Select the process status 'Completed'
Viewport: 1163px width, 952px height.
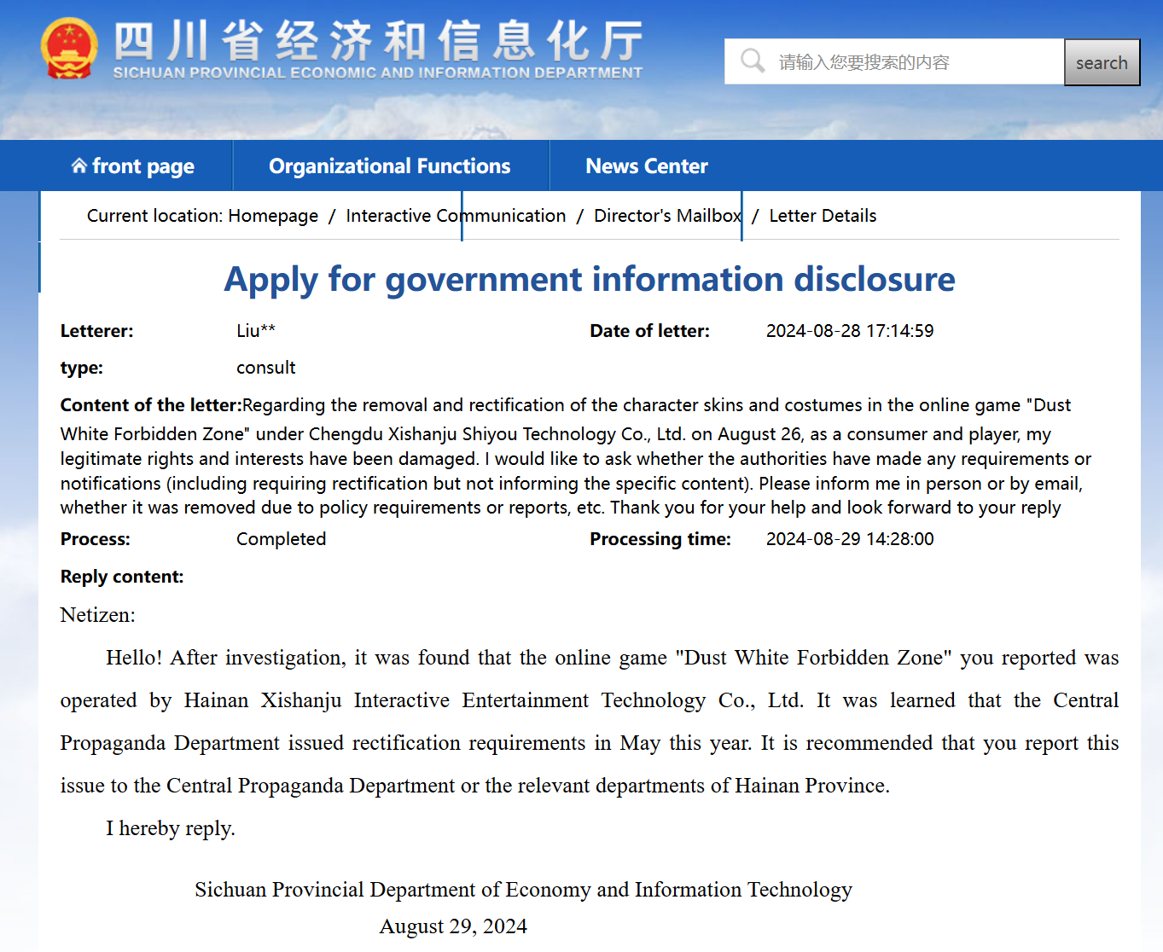tap(282, 539)
